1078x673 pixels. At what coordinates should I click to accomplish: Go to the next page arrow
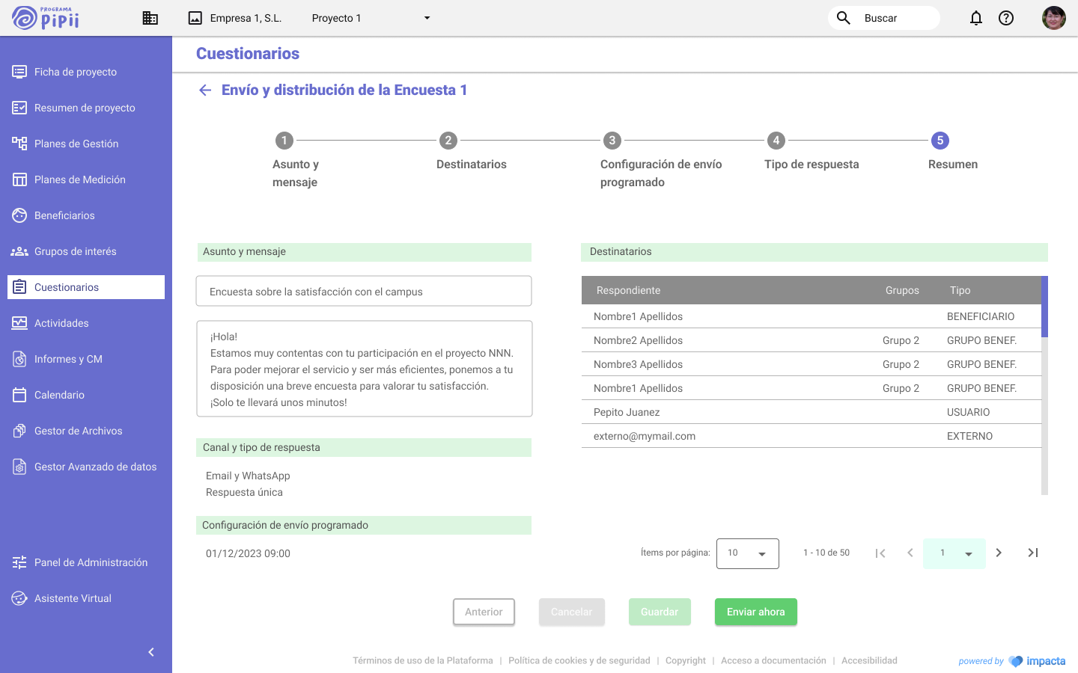click(999, 553)
